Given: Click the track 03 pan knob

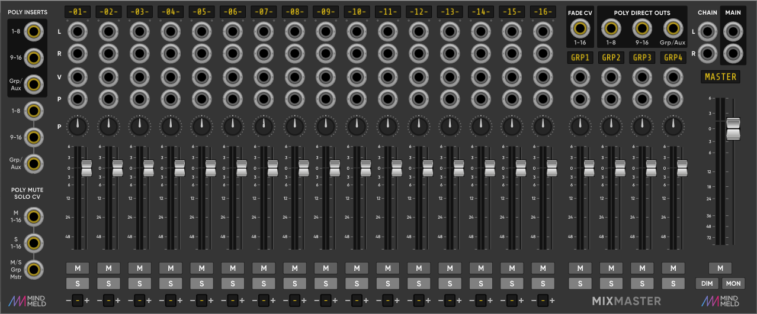Looking at the screenshot, I should (140, 125).
